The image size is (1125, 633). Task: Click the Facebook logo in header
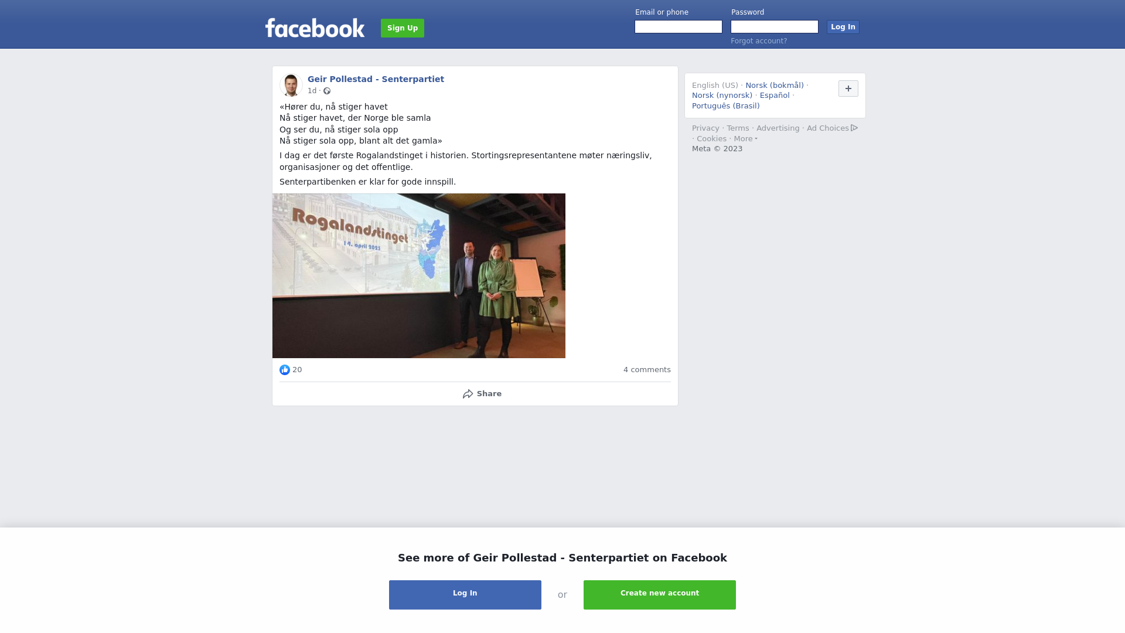click(x=315, y=28)
